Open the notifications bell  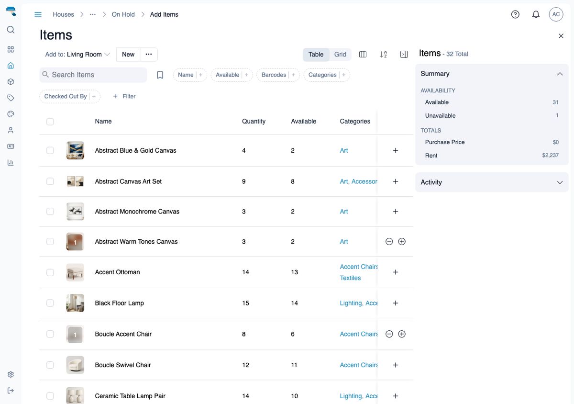click(x=536, y=14)
